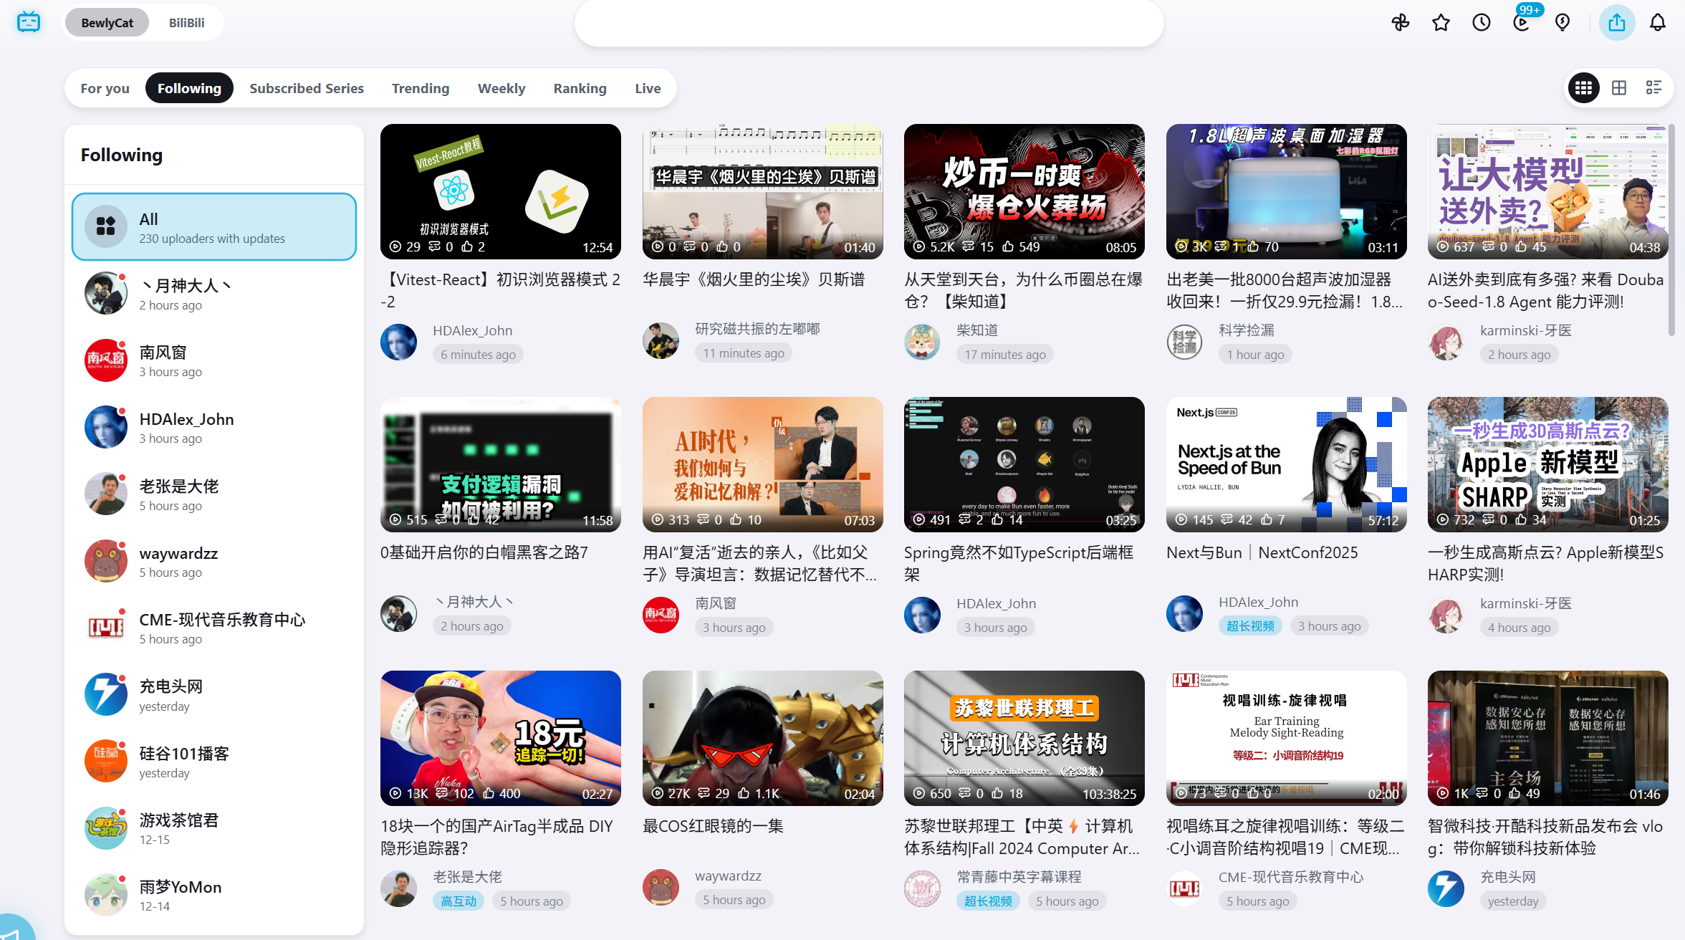
Task: Open the moments pinwheel icon
Action: [1400, 23]
